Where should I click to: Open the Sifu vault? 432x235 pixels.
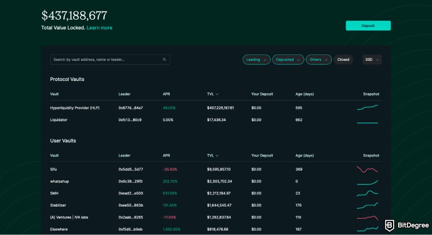[54, 169]
